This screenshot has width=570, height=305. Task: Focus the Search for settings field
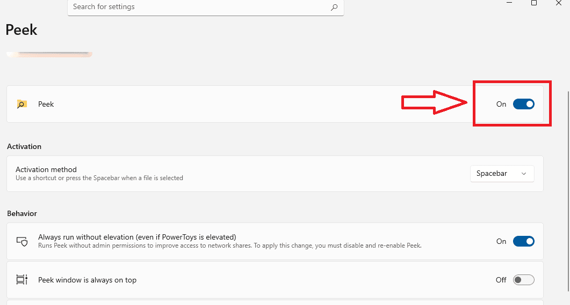(205, 8)
